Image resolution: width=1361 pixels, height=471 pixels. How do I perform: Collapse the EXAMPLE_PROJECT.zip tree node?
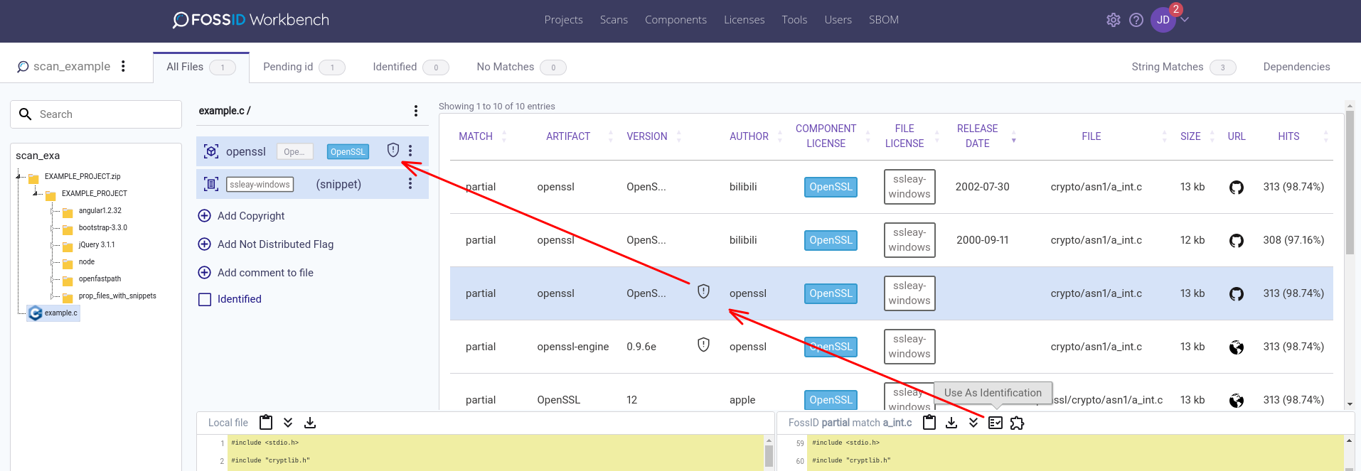20,176
